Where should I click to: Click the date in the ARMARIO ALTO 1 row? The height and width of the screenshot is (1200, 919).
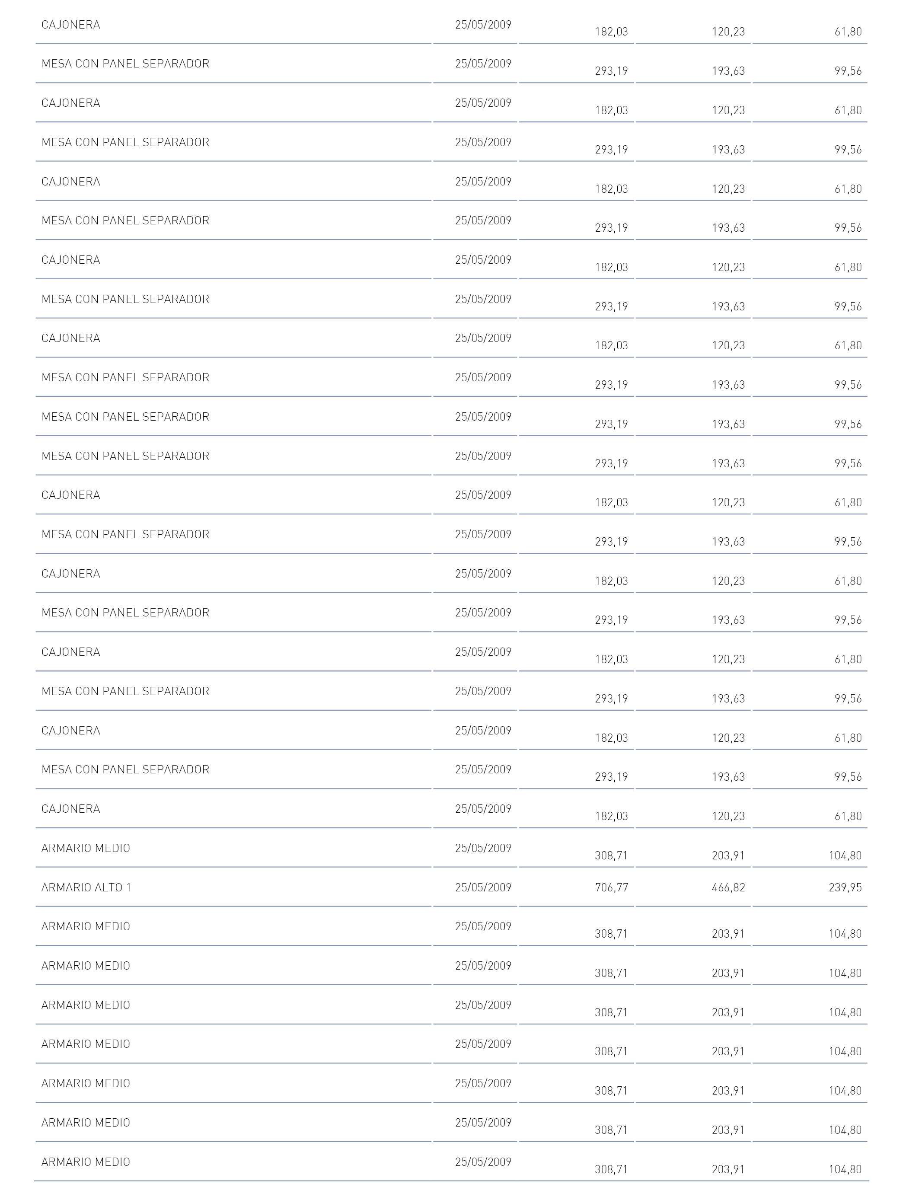pos(483,888)
